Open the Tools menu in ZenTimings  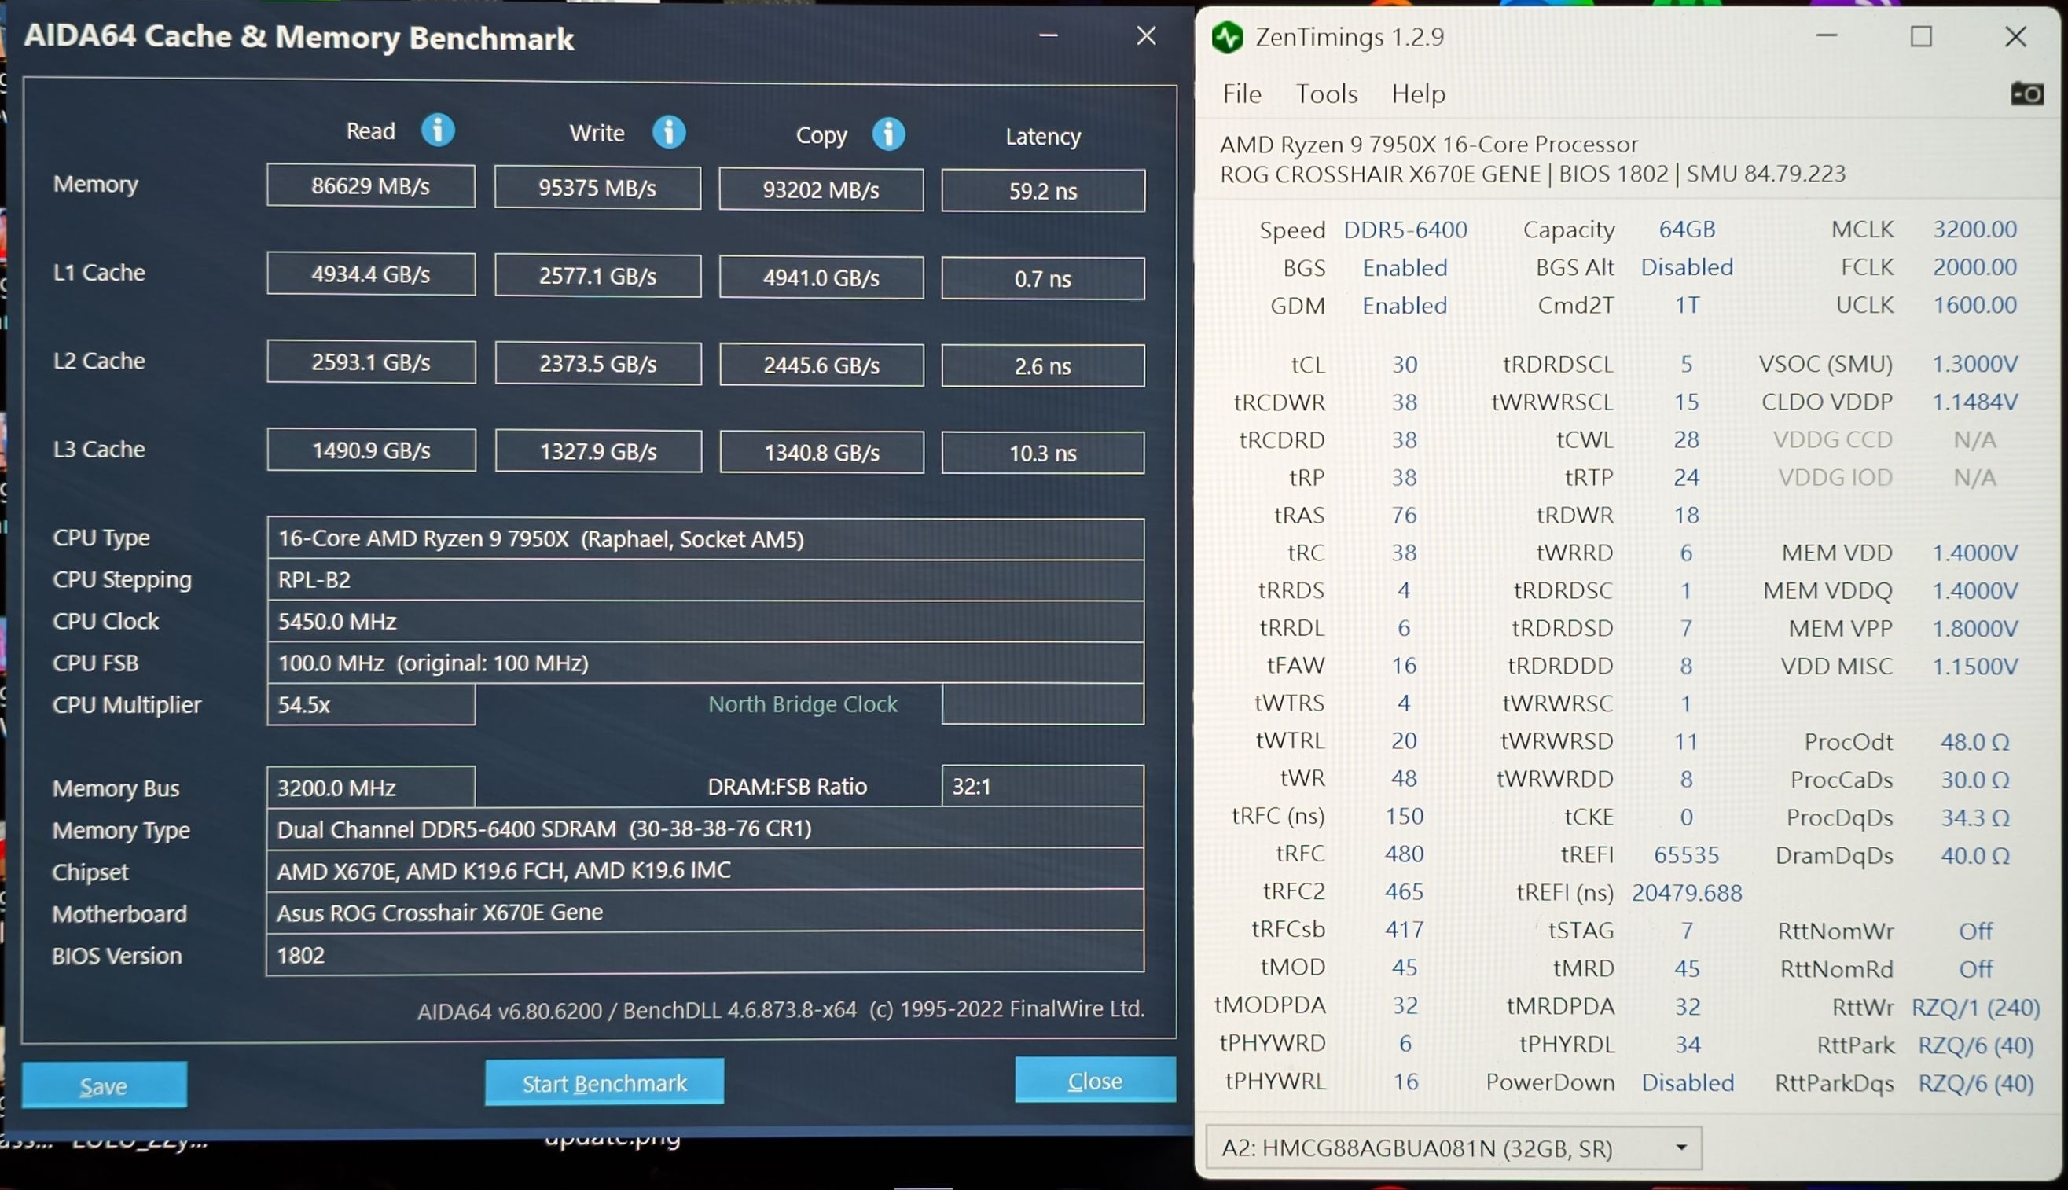(1326, 94)
